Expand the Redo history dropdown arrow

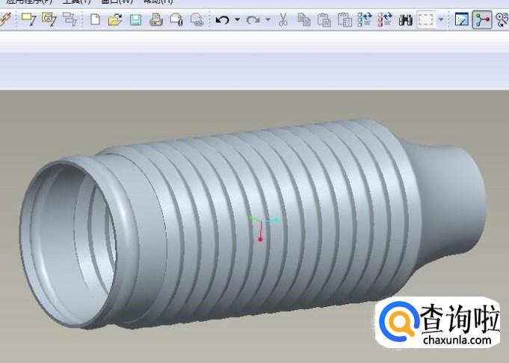[268, 20]
